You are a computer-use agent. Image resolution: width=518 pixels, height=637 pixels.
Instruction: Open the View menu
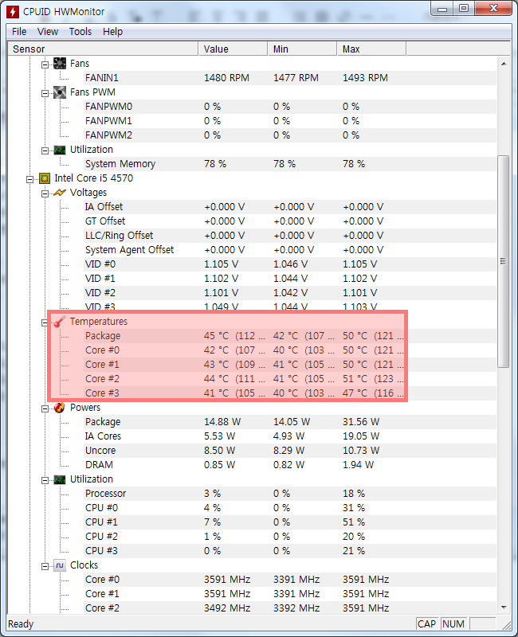click(48, 32)
